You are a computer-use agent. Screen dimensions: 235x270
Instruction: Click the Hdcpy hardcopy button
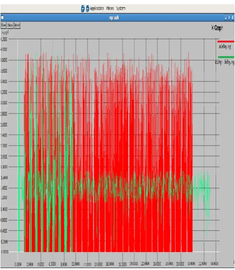(x=10, y=26)
